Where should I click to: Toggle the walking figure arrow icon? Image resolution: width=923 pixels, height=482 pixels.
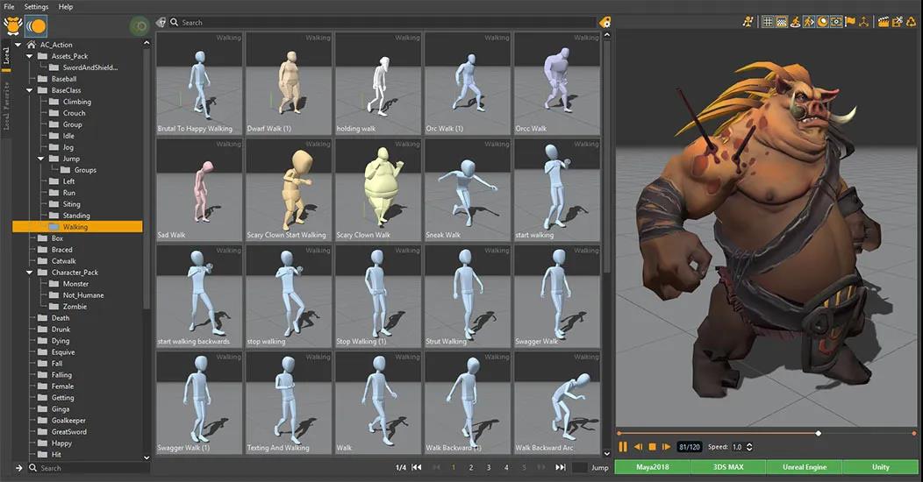click(x=809, y=22)
